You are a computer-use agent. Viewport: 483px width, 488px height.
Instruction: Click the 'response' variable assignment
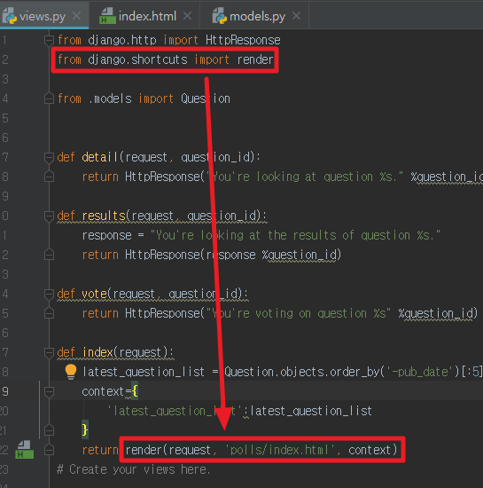click(106, 236)
